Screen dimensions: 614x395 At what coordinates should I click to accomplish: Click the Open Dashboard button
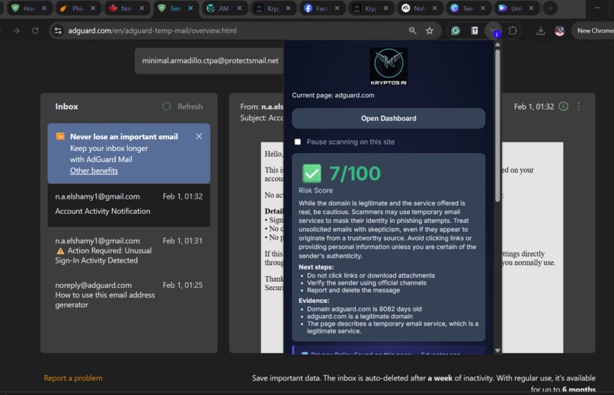pyautogui.click(x=389, y=118)
